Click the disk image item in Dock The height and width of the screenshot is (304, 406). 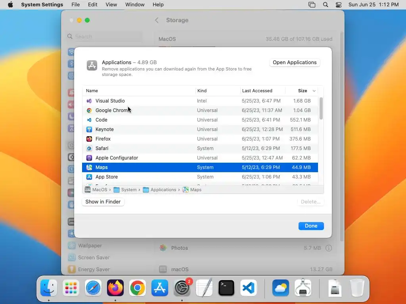335,288
